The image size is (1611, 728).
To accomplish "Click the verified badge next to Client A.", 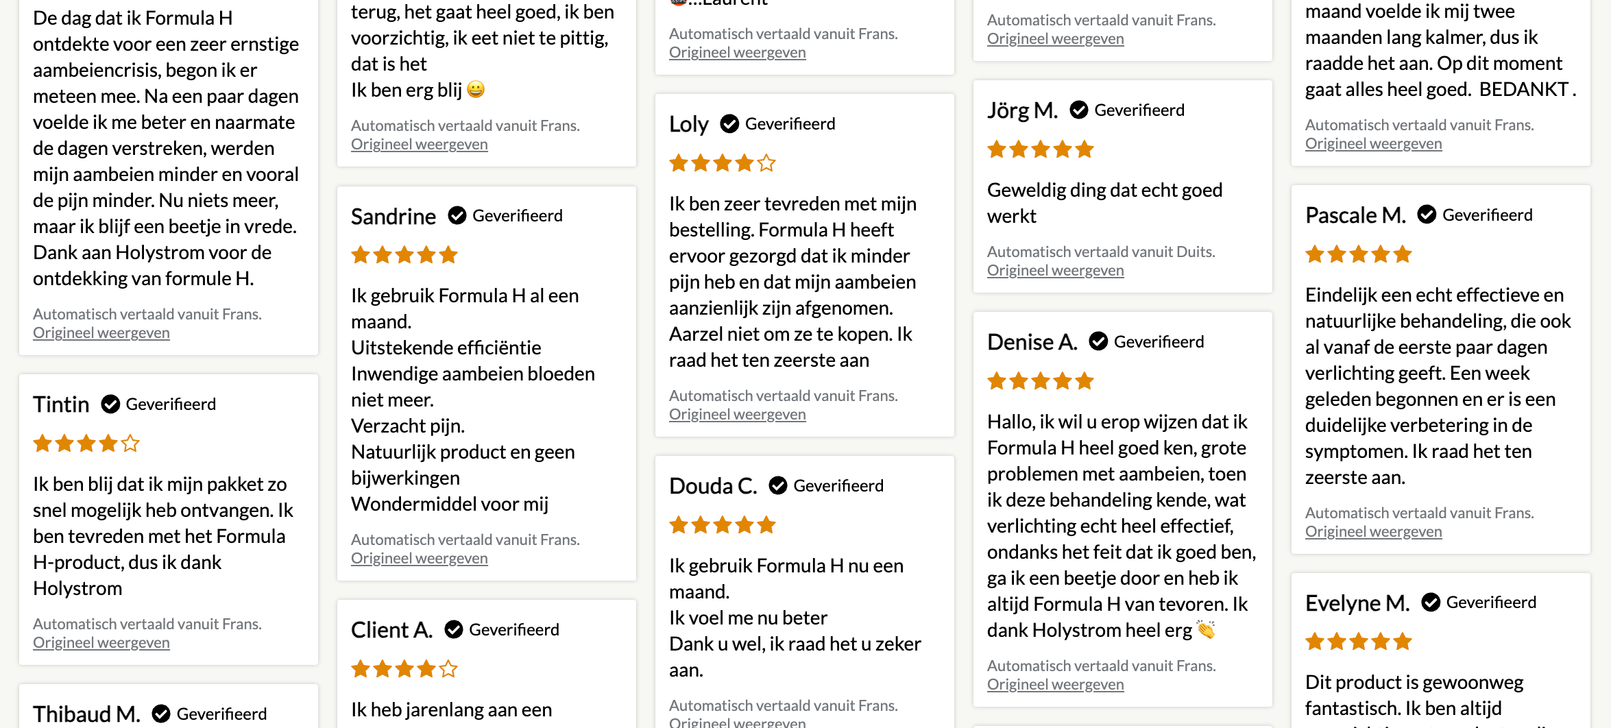I will click(454, 630).
